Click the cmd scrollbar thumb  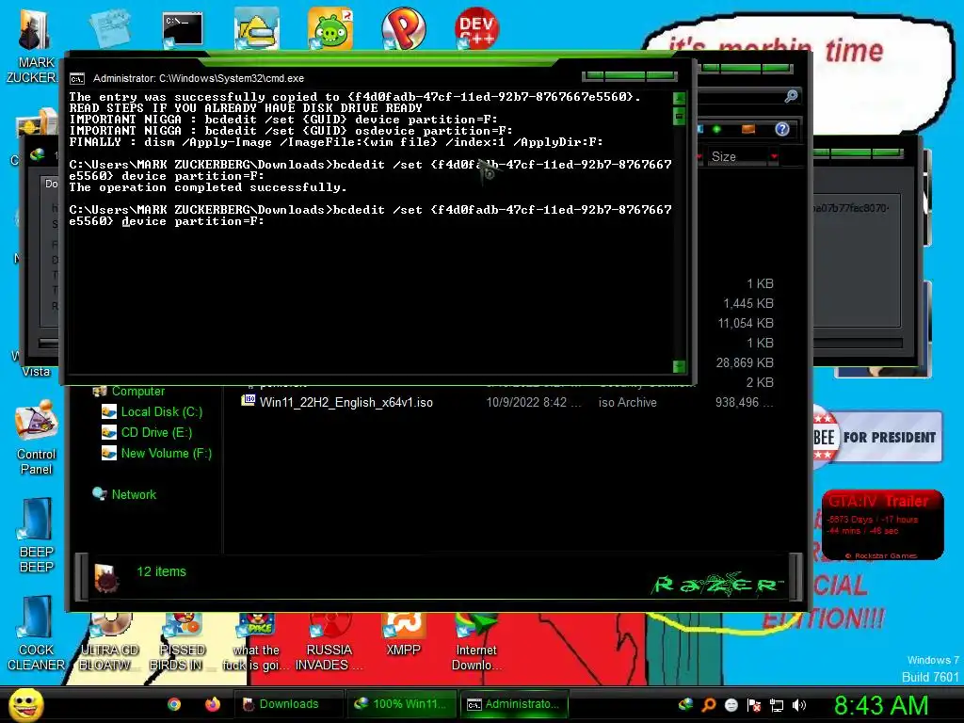point(680,115)
